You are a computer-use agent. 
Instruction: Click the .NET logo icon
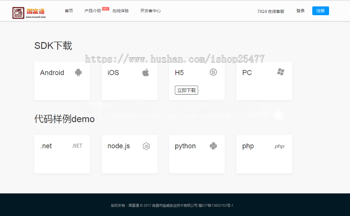pyautogui.click(x=77, y=146)
